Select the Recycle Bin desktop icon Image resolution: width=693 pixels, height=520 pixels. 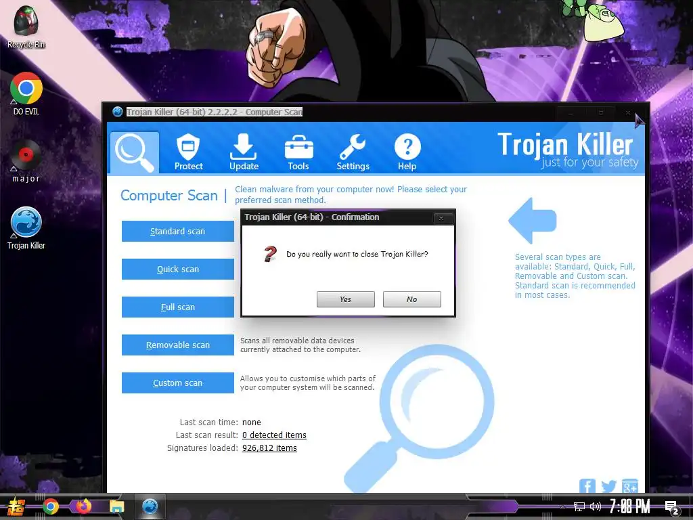26,27
